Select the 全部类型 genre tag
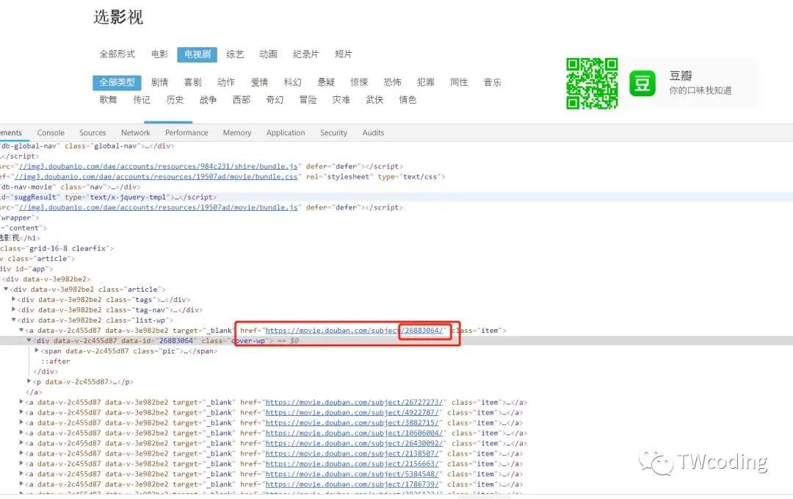The height and width of the screenshot is (499, 793). (x=117, y=82)
